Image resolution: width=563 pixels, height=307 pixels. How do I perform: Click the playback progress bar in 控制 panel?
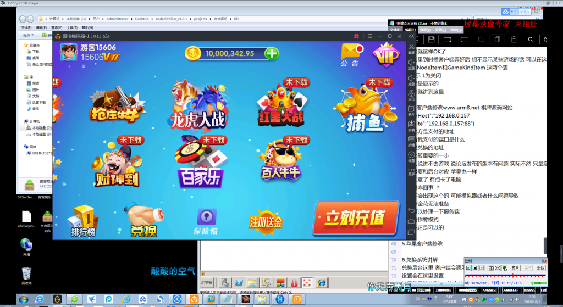click(505, 275)
